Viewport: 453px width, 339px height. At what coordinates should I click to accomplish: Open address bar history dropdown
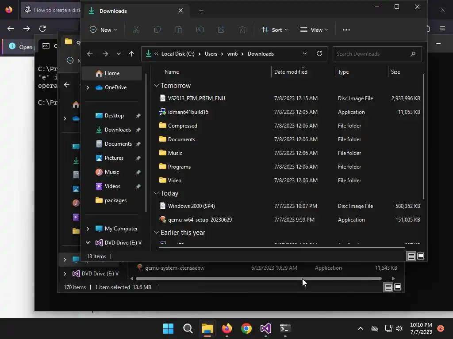pos(304,53)
